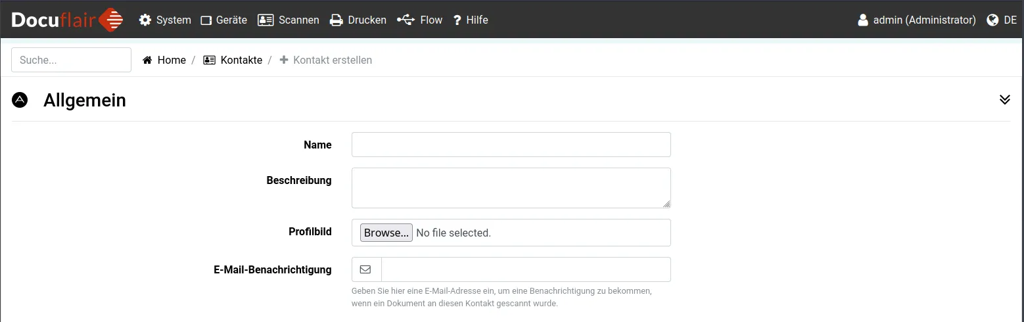Focus the Name input field
Viewport: 1024px width, 322px height.
click(511, 145)
